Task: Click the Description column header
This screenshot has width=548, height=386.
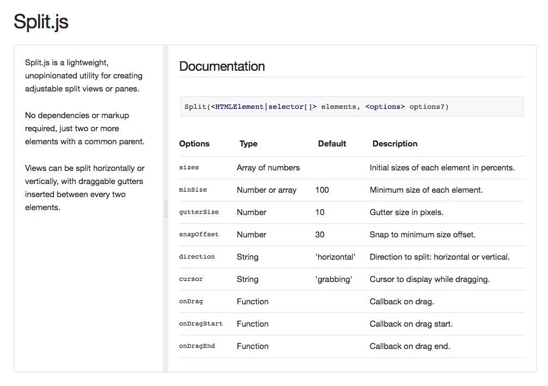Action: tap(395, 144)
